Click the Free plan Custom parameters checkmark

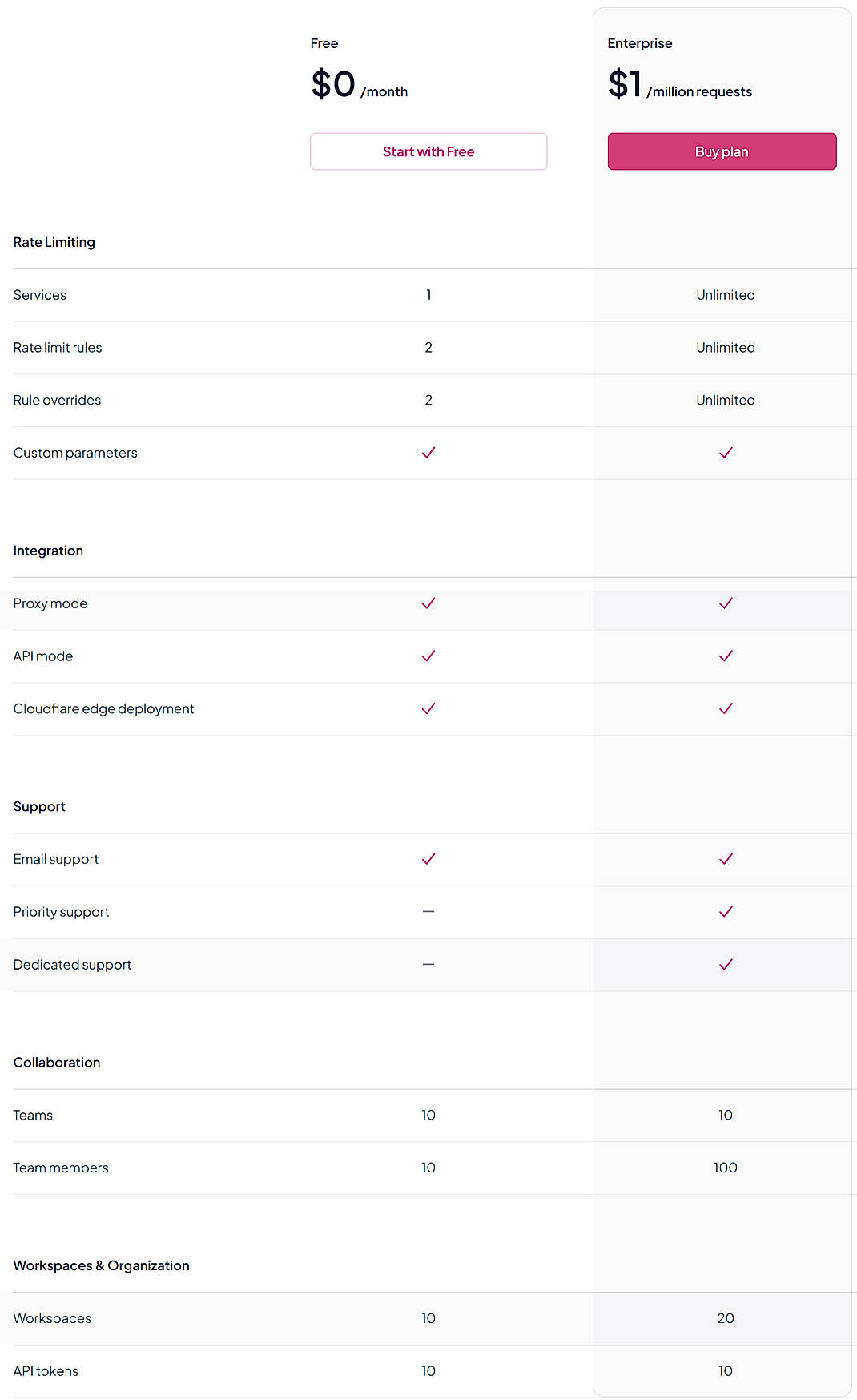pos(428,453)
